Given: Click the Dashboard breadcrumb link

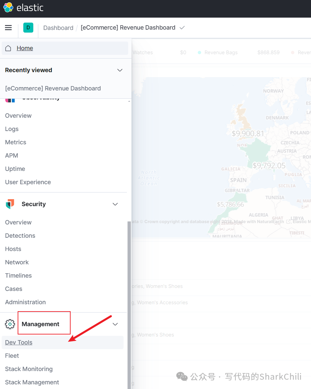Looking at the screenshot, I should [58, 28].
